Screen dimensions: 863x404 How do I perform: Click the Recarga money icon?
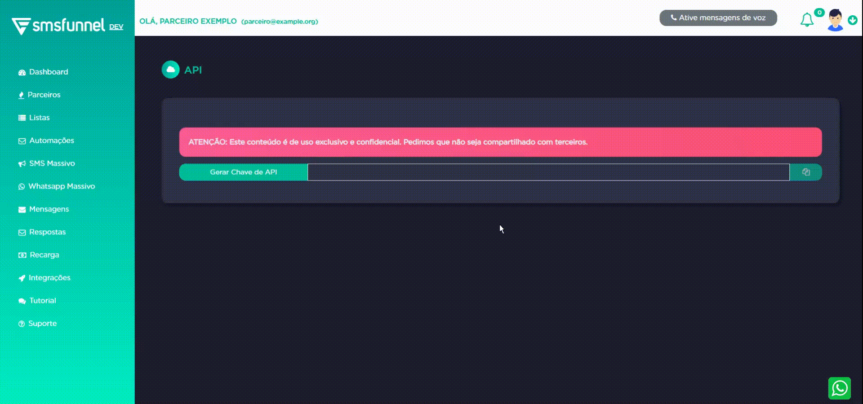click(x=22, y=255)
